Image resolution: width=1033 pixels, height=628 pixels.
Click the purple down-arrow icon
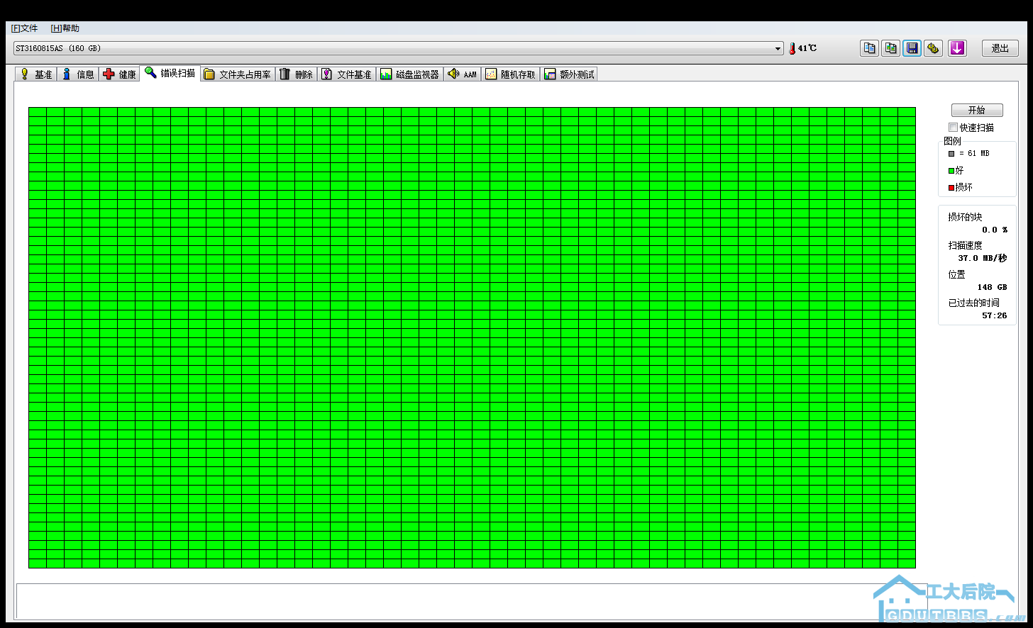[x=957, y=48]
